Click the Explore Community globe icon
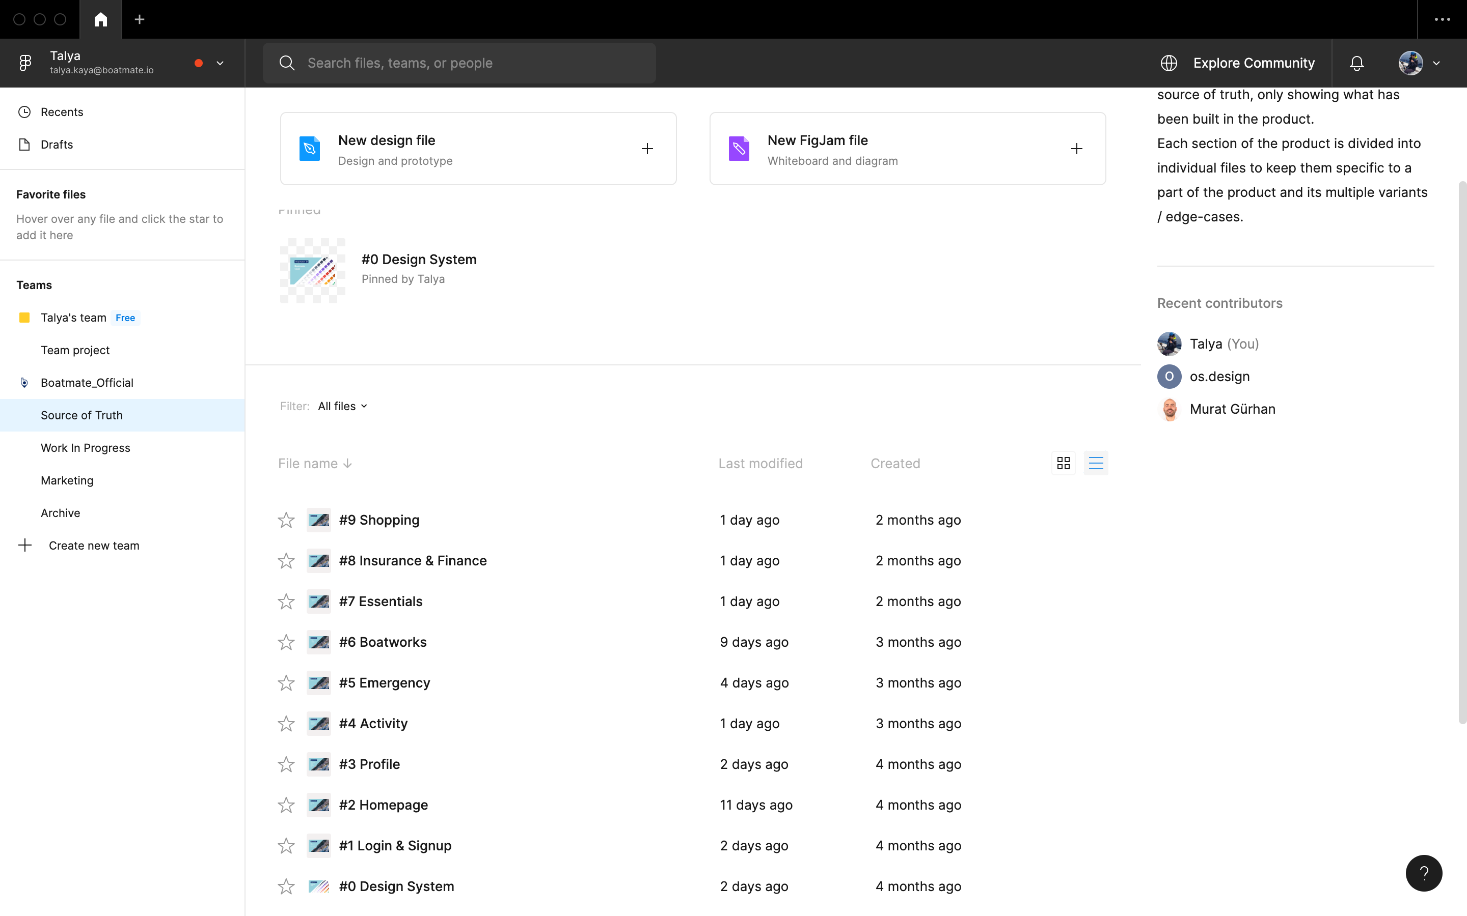This screenshot has height=916, width=1467. tap(1169, 63)
